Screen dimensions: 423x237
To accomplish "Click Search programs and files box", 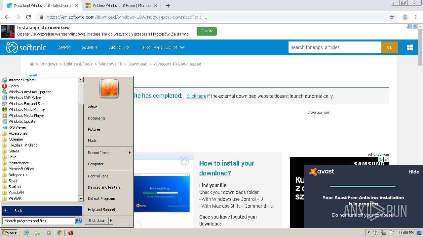I will click(39, 221).
